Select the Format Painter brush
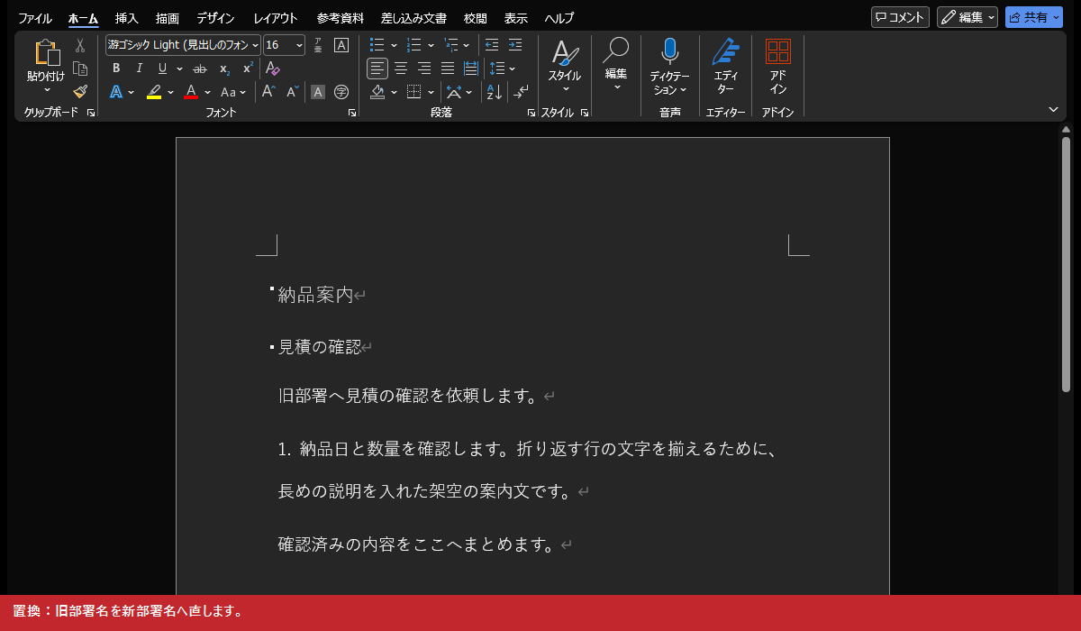This screenshot has height=631, width=1081. pyautogui.click(x=80, y=91)
